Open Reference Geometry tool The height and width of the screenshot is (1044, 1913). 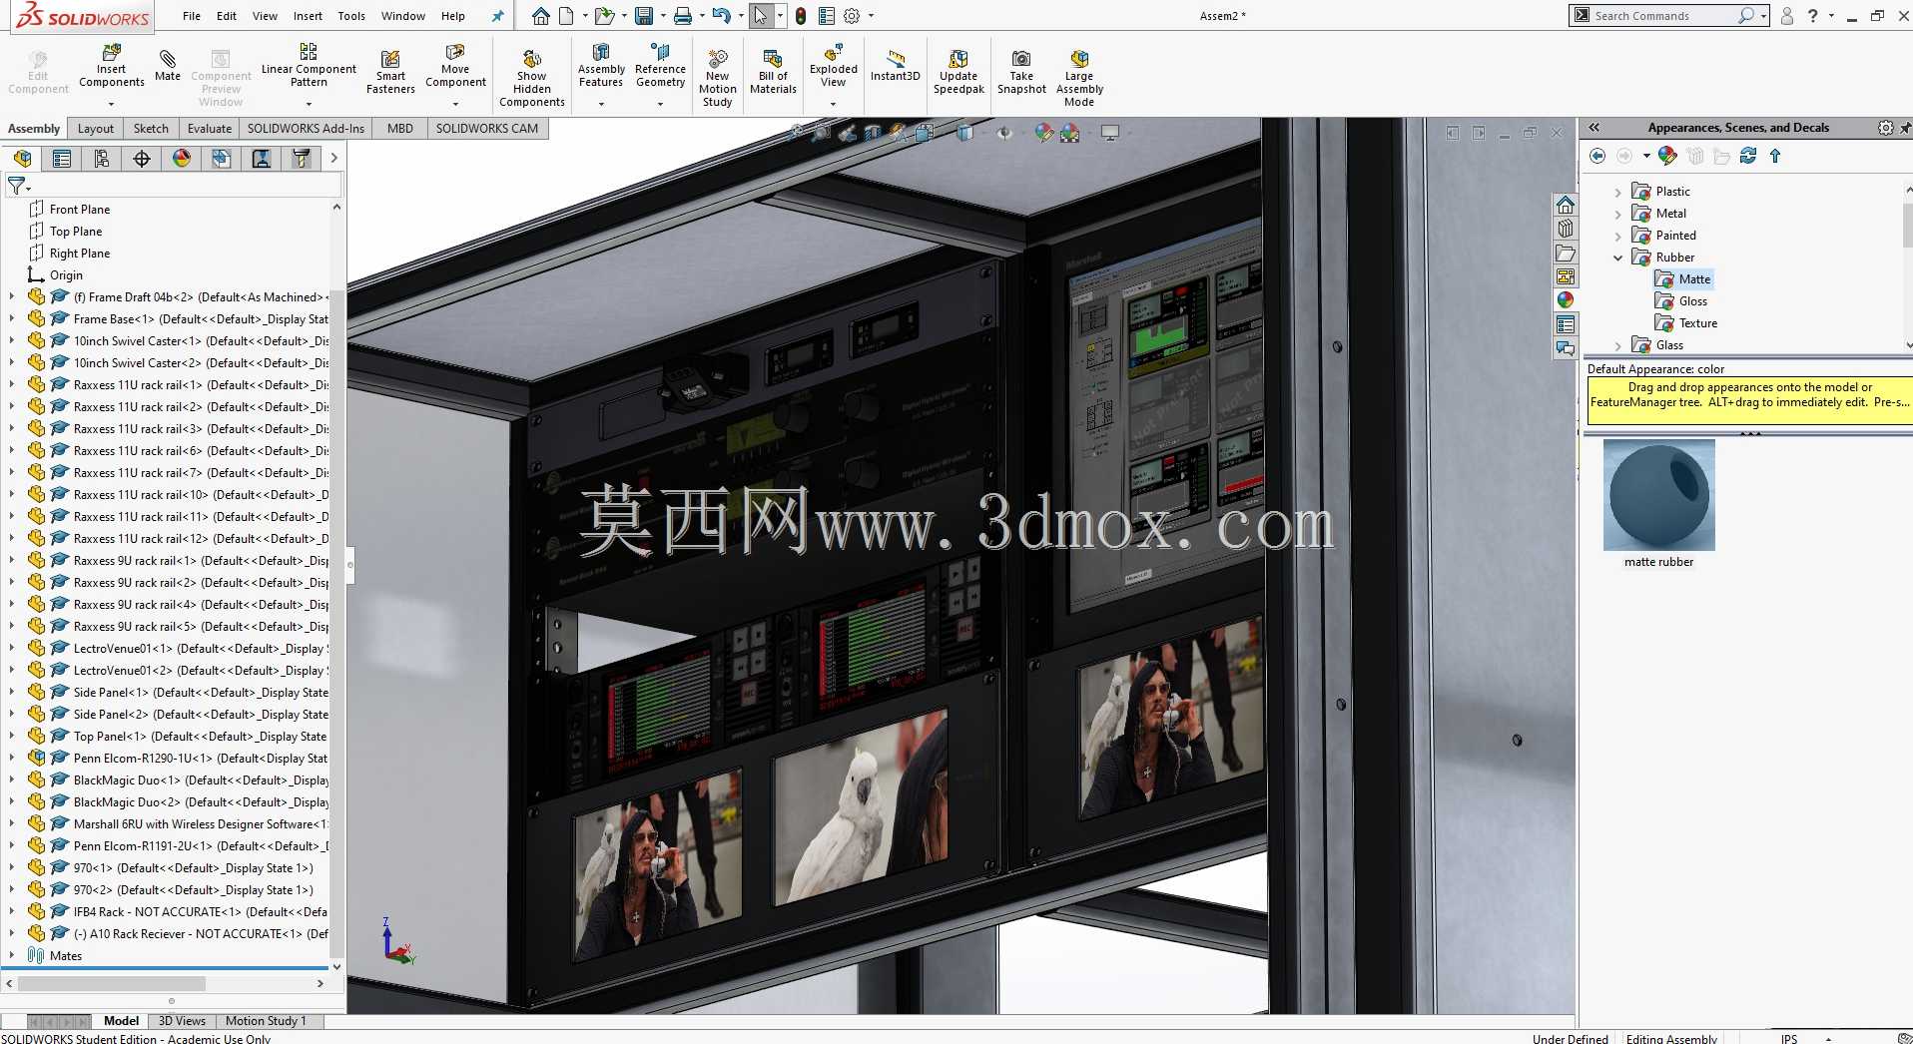click(x=660, y=65)
